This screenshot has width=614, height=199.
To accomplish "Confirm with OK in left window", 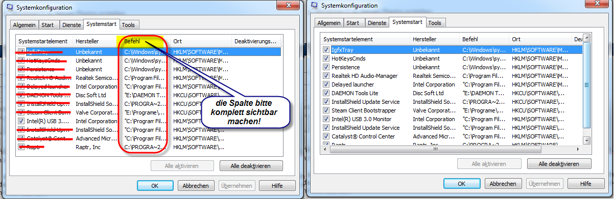I will 155,186.
